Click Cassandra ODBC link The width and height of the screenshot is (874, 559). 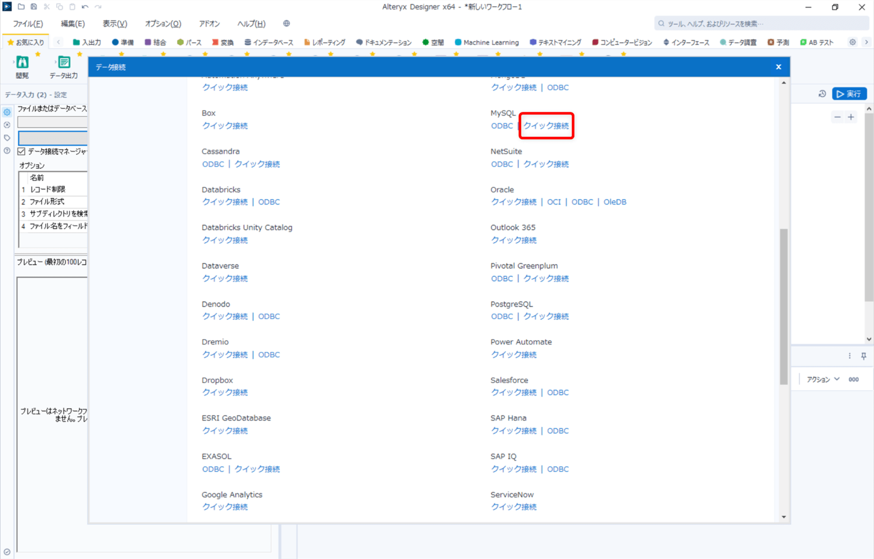click(x=213, y=164)
